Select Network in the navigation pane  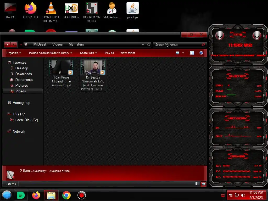click(19, 131)
